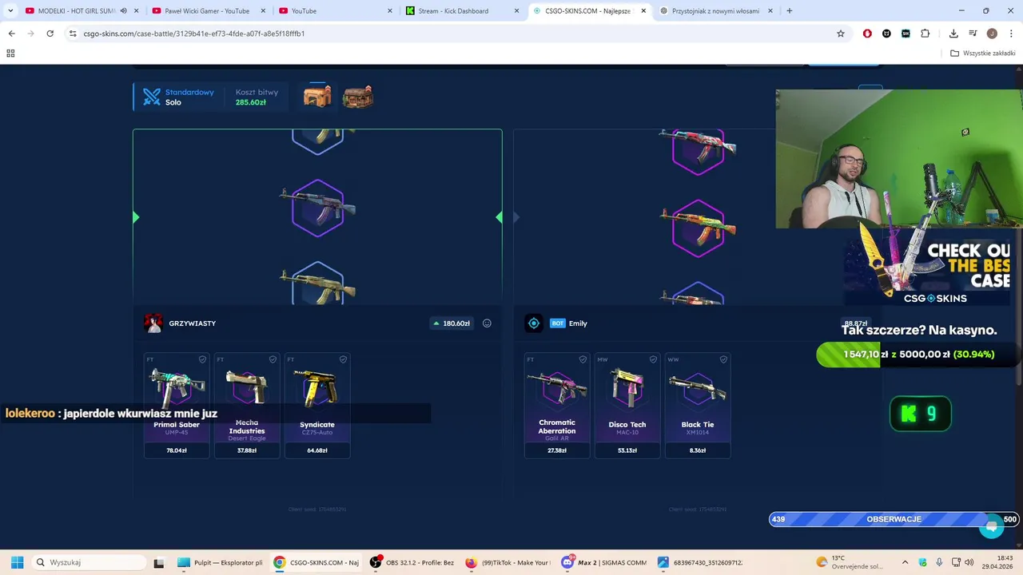Screen dimensions: 1023x575
Task: Open Wszystkie zakładki bookmarks folder
Action: [x=982, y=54]
